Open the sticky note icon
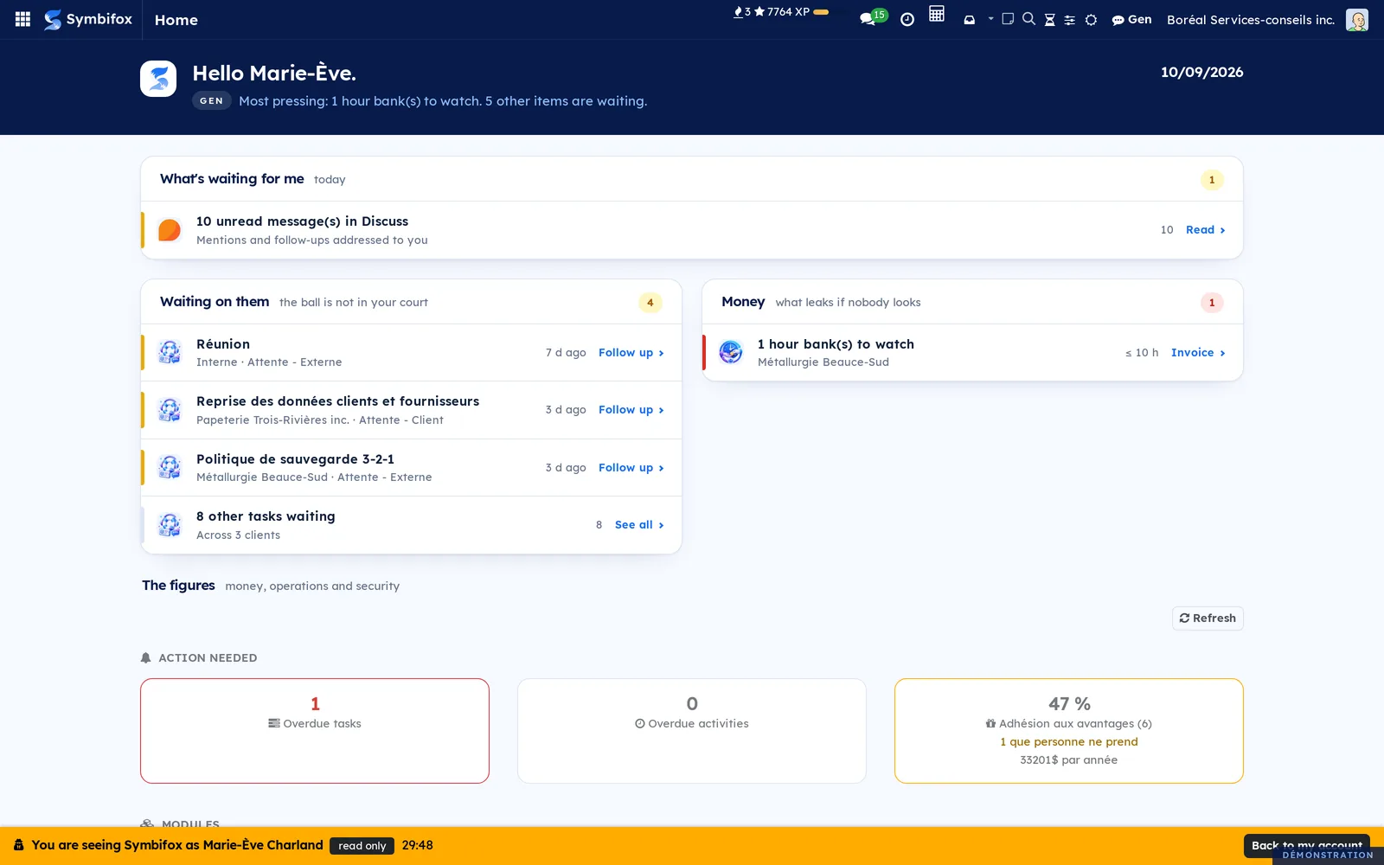 (1008, 19)
